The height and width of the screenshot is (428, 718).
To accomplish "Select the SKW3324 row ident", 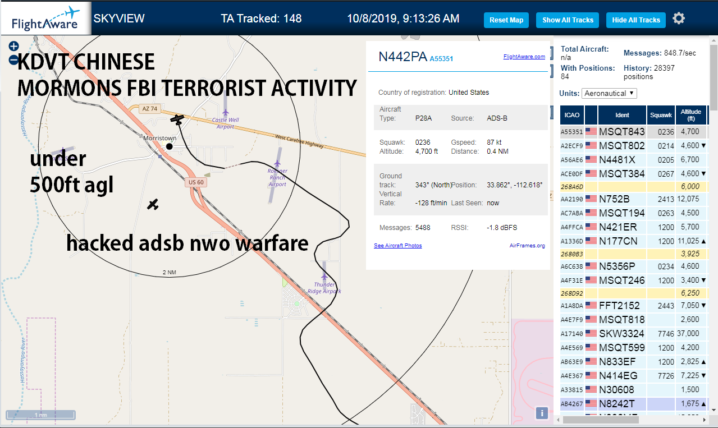I will click(621, 334).
